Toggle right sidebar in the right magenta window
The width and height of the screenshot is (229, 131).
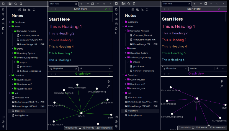click(x=206, y=4)
